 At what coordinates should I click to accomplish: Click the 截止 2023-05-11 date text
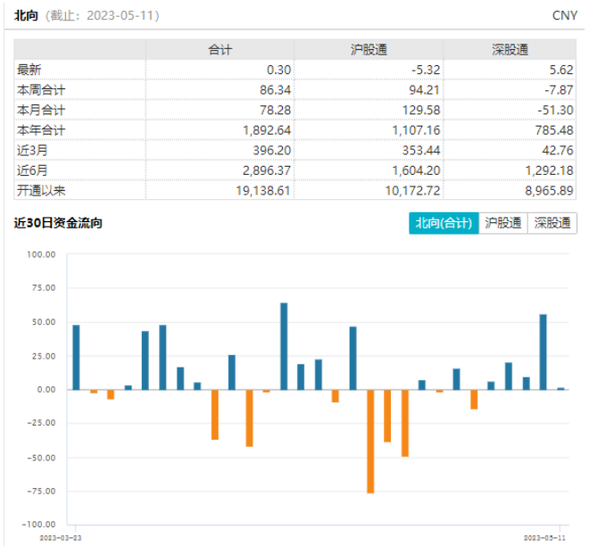tap(102, 15)
